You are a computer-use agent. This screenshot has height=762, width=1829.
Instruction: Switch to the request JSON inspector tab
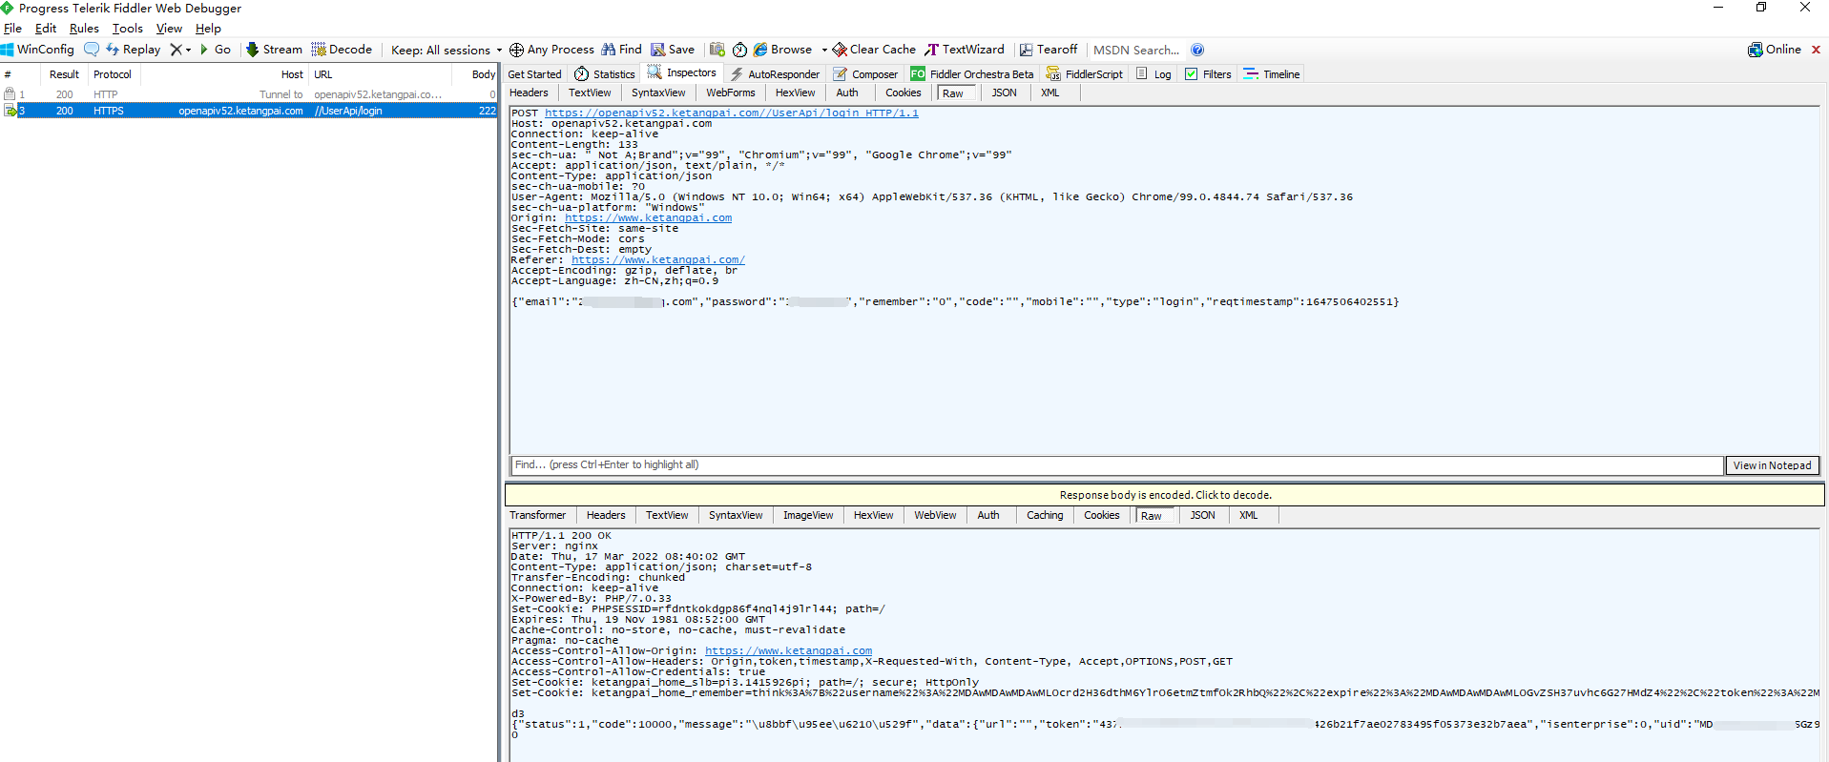pos(1004,93)
